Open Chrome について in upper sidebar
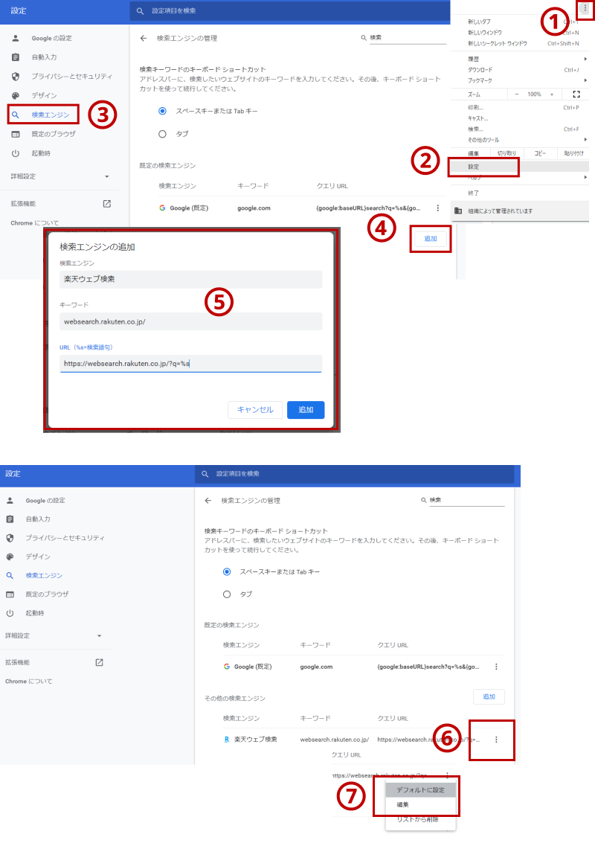The image size is (595, 843). pyautogui.click(x=35, y=223)
